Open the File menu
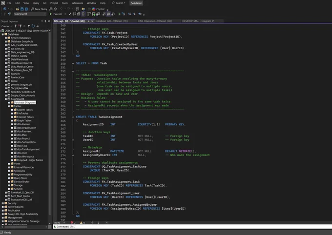The height and width of the screenshot is (235, 332). pyautogui.click(x=9, y=3)
